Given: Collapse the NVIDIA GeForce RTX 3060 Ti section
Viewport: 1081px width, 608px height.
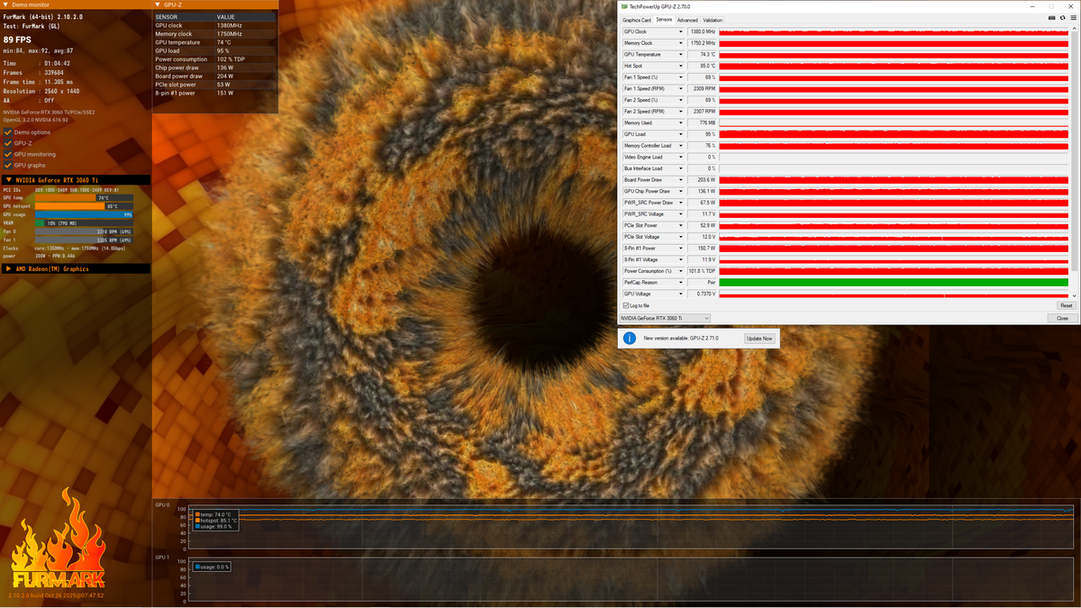Looking at the screenshot, I should coord(75,180).
